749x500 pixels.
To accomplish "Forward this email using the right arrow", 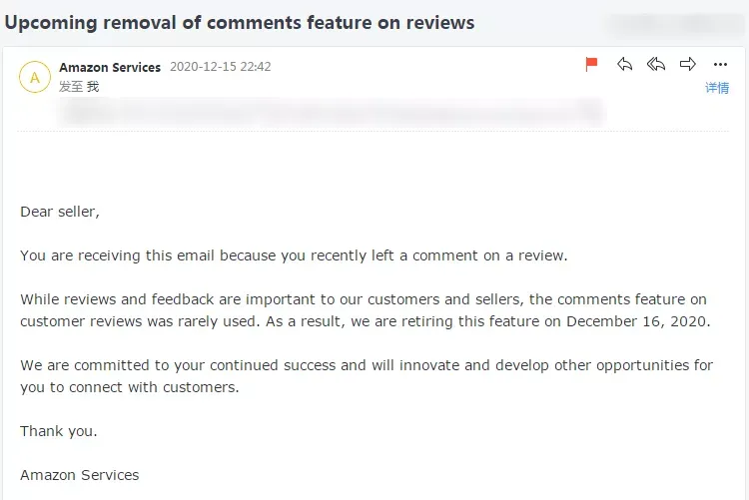I will (688, 64).
